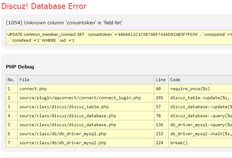Click the "File" column header
The width and height of the screenshot is (232, 158).
[24, 80]
